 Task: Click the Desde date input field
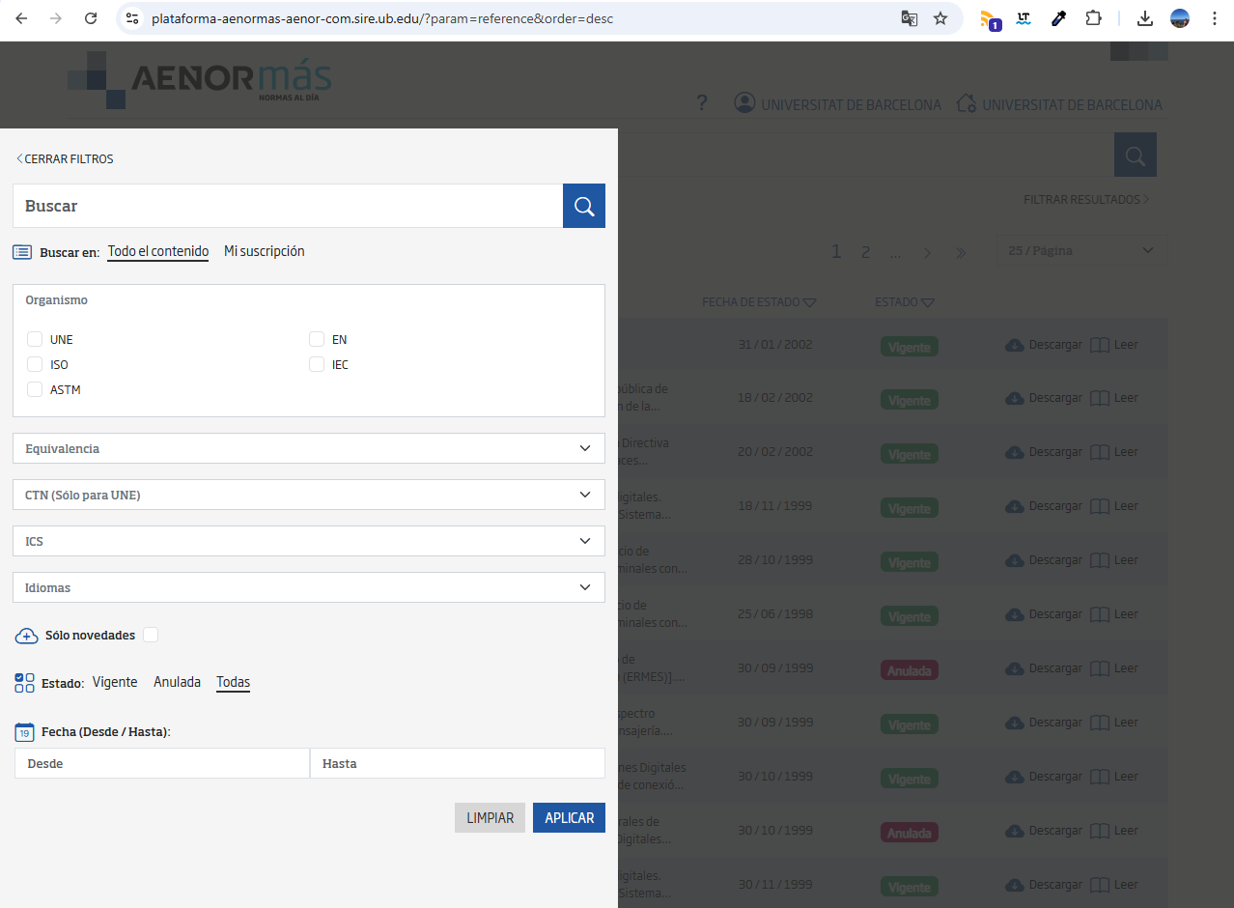click(161, 763)
